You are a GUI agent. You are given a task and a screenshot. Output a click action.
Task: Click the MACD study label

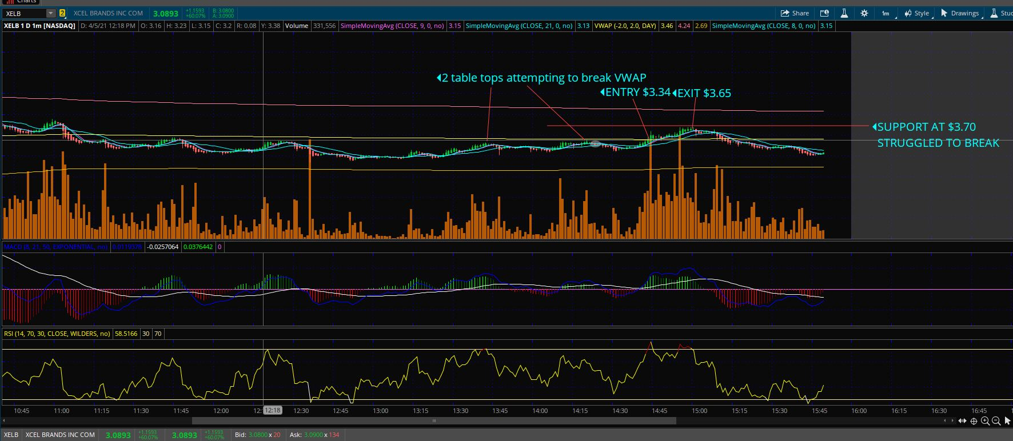tap(55, 247)
